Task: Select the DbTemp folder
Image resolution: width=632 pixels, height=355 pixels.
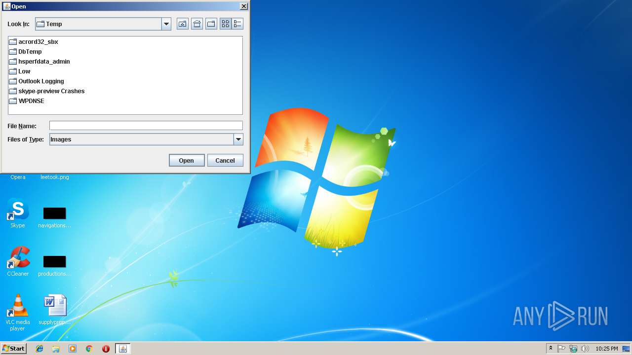Action: point(26,52)
